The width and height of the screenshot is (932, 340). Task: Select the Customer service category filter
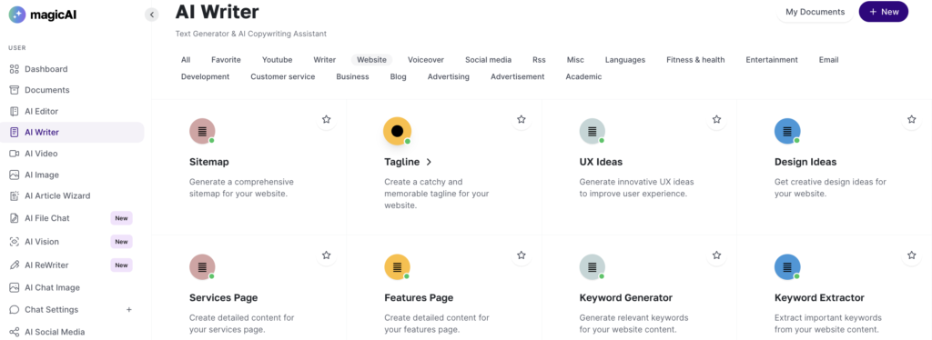point(283,77)
